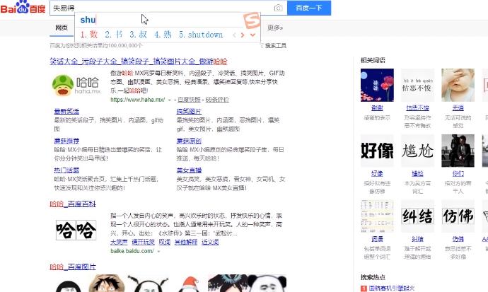Open 调开玩笑 link
Viewport: 488px width, 292px height.
143,242
